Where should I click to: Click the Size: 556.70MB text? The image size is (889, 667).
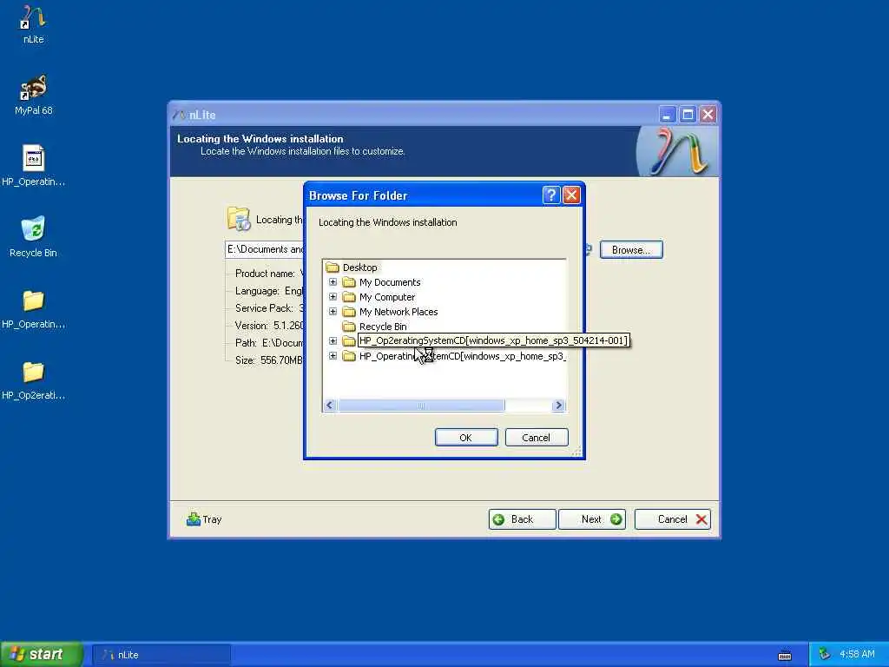tap(269, 360)
